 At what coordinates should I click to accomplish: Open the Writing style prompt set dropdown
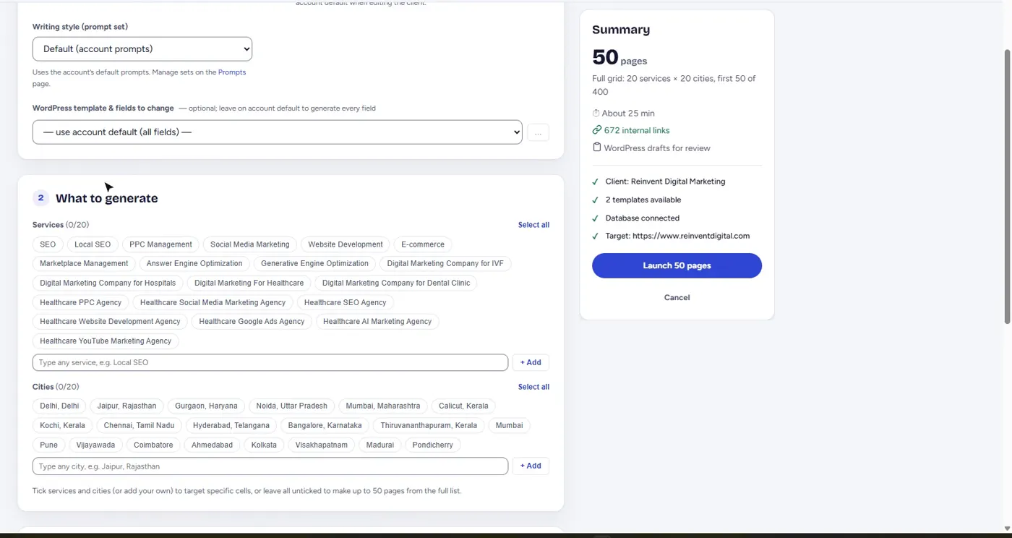tap(142, 49)
